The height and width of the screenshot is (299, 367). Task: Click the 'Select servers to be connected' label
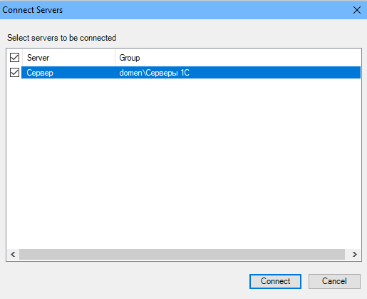(61, 38)
